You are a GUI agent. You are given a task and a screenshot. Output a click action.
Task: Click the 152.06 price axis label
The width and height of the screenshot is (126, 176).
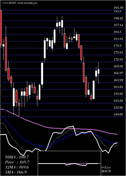(118, 108)
